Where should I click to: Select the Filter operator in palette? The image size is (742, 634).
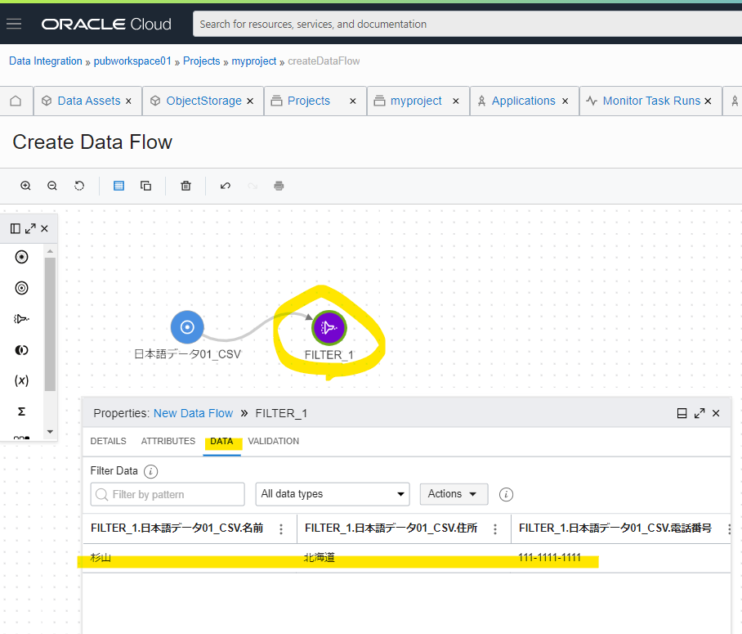point(22,319)
